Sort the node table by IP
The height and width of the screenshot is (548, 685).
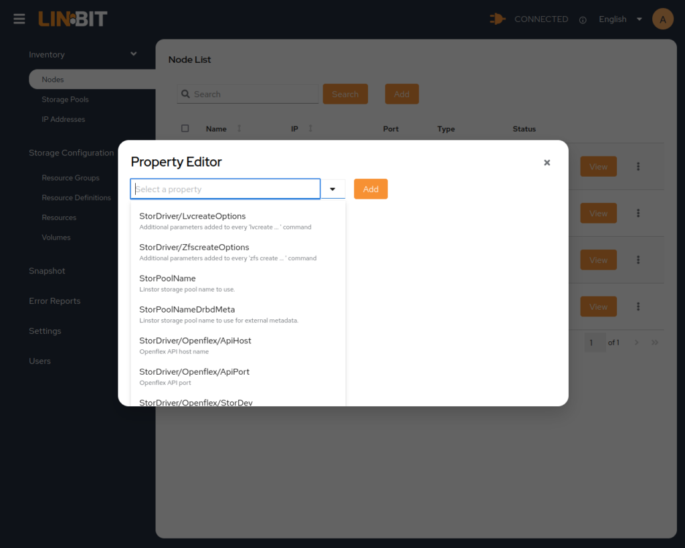click(x=310, y=128)
